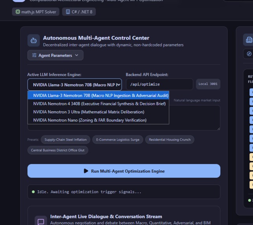Click the C# / .NET 8 badge
253x225 pixels.
79,12
